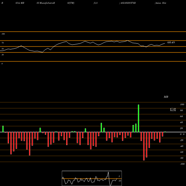
Task: Click the -20 label on MR right axis
Action: pos(182,140)
